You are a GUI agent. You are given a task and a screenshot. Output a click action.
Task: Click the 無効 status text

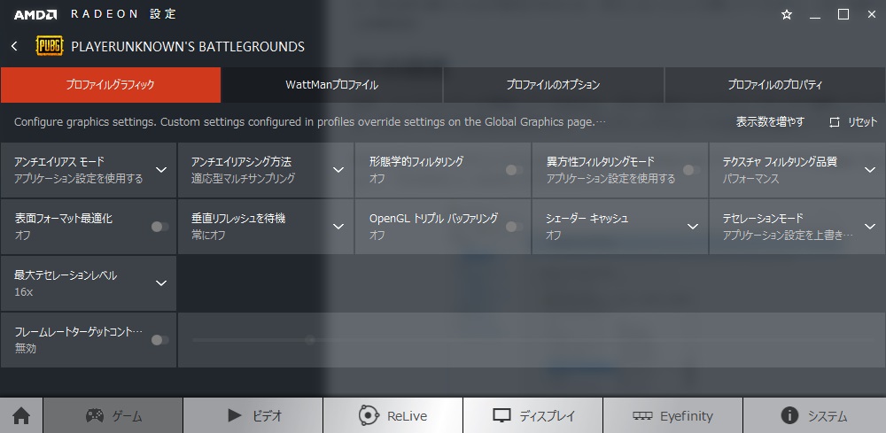pos(26,348)
